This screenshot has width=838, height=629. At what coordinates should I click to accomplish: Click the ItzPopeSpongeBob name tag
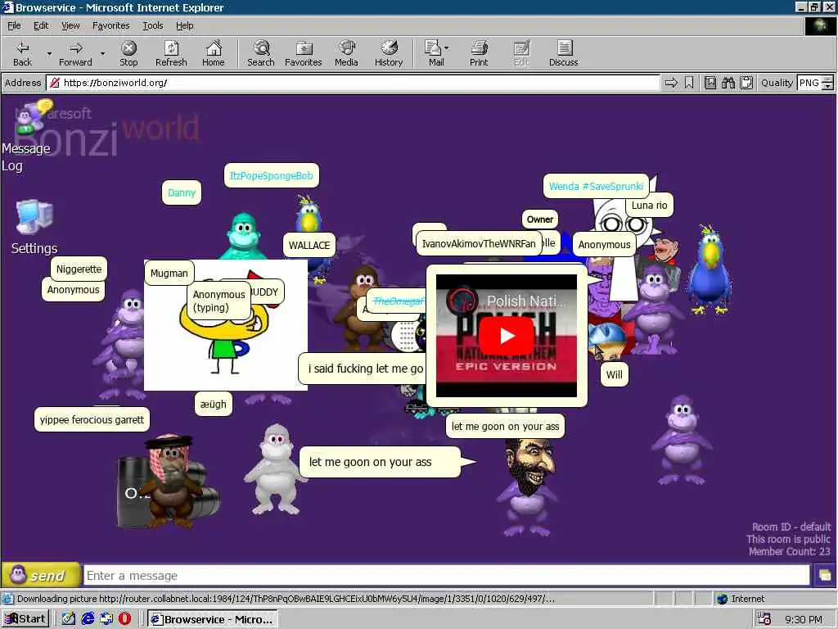272,175
